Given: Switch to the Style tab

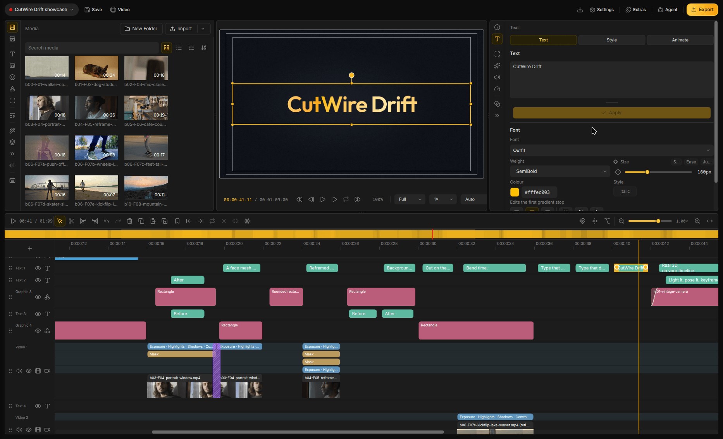Looking at the screenshot, I should 611,40.
